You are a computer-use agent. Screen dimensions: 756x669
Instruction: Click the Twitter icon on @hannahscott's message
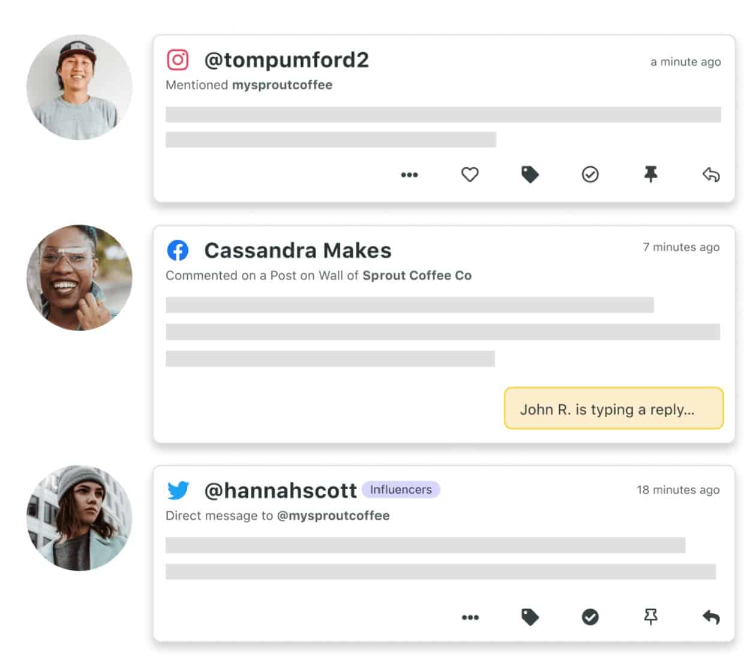pyautogui.click(x=178, y=490)
